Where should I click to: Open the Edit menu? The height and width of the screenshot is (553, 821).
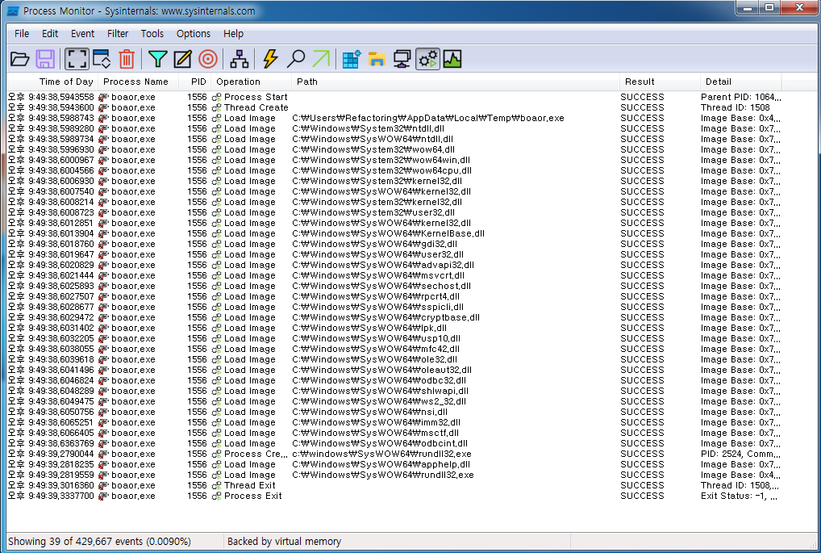tap(50, 34)
